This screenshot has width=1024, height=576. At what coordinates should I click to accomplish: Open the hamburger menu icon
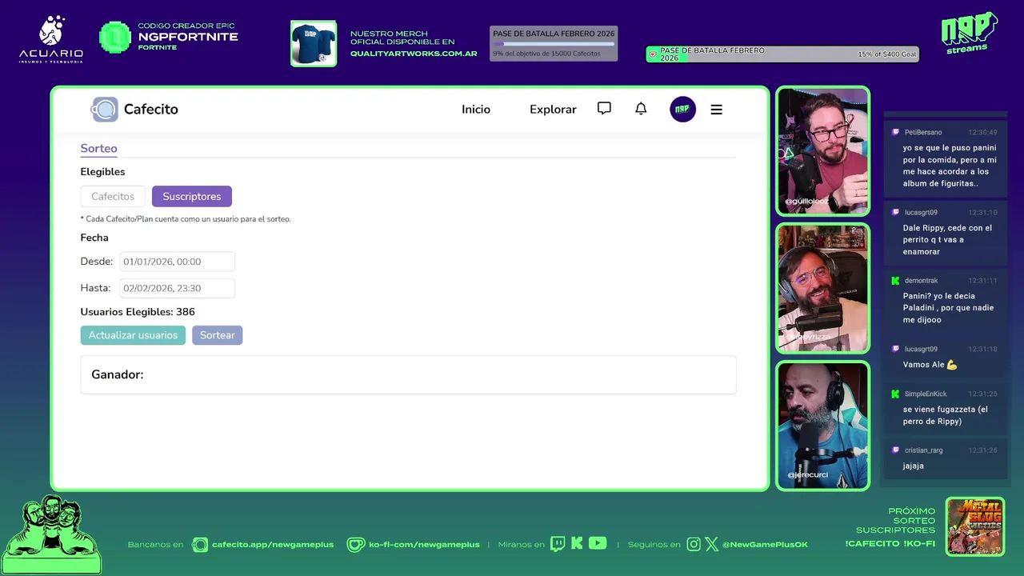pyautogui.click(x=716, y=110)
